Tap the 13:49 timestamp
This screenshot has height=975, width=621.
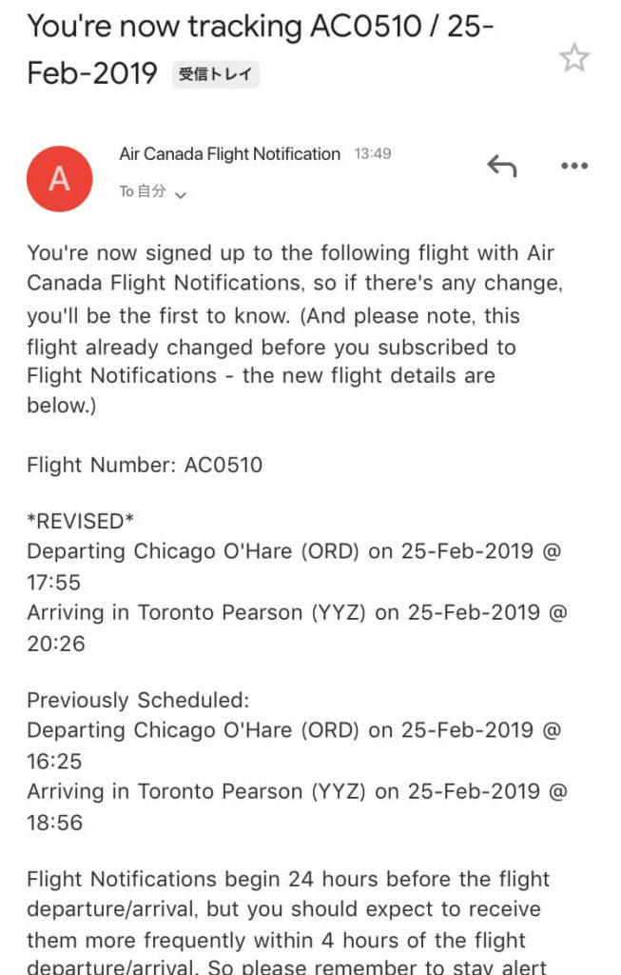pyautogui.click(x=373, y=153)
